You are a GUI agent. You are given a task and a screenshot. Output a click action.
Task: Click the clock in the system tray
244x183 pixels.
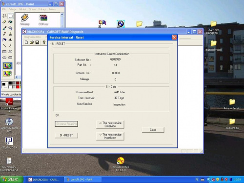237,180
